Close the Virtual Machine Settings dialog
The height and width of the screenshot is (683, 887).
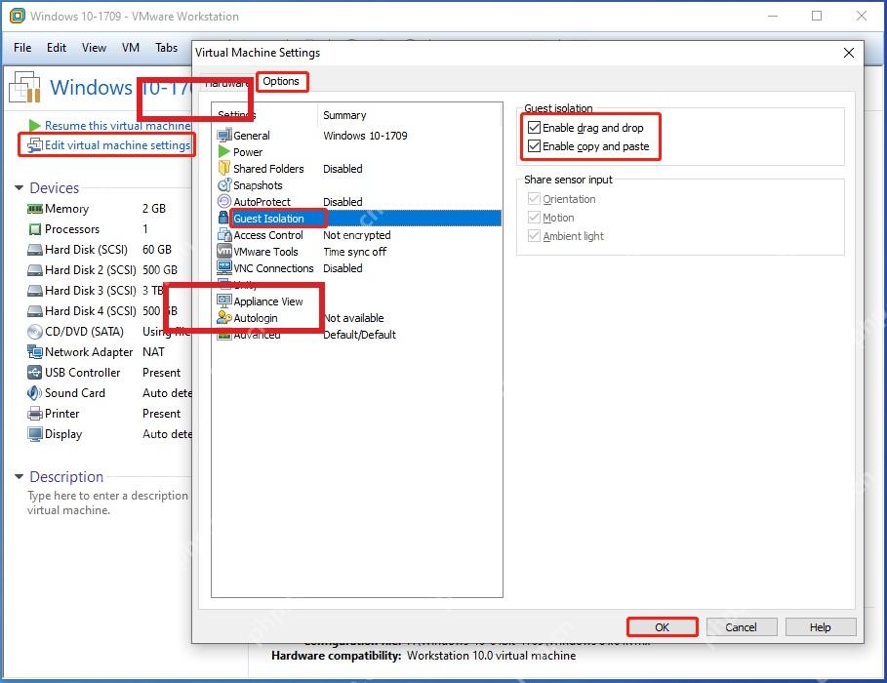849,53
